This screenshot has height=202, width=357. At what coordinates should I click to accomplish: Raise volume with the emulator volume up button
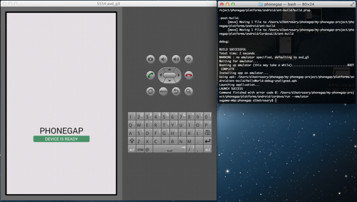tap(176, 59)
